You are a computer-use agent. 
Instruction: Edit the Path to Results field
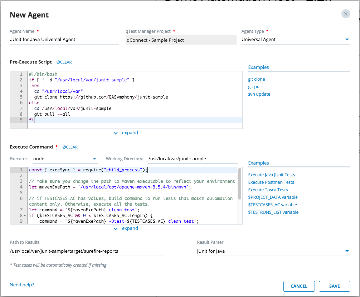(87, 251)
